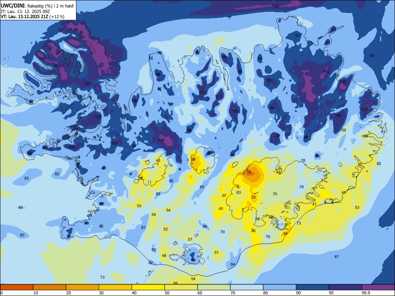Click the '18' humidity value on the map
This screenshot has height=296, width=395.
[x=249, y=172]
